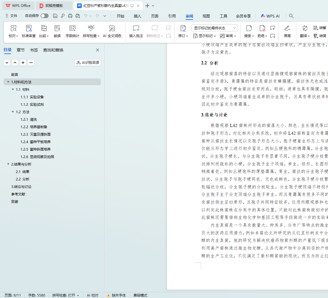Viewport: 328px width, 298px height.
Task: Click the 缺失字体 warning in status bar
Action: tap(117, 295)
